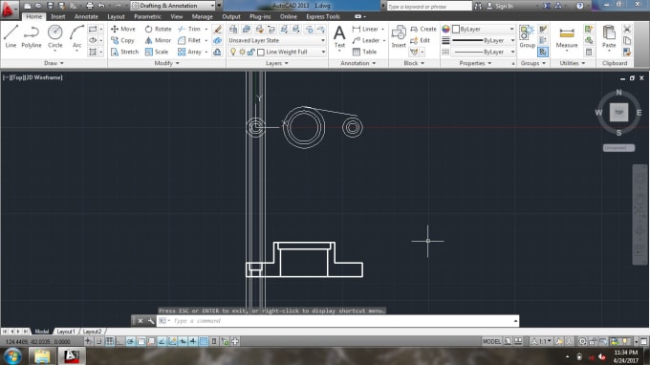Click the Group objects tool
Image resolution: width=650 pixels, height=365 pixels.
(527, 36)
